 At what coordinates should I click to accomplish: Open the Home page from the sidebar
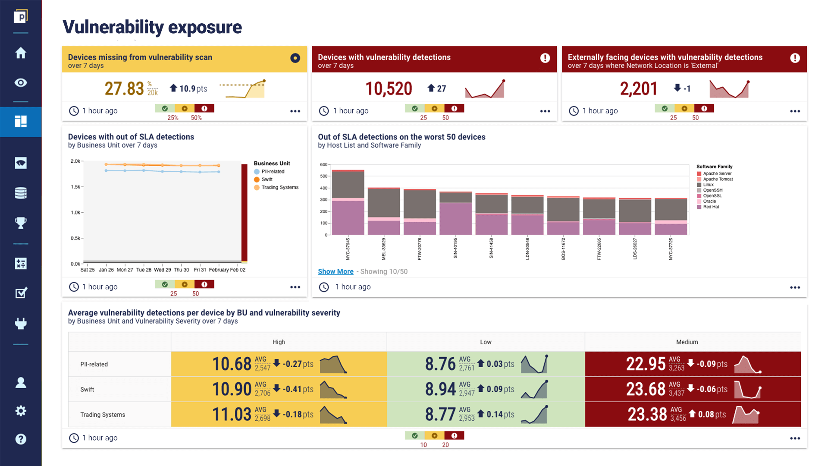point(20,53)
